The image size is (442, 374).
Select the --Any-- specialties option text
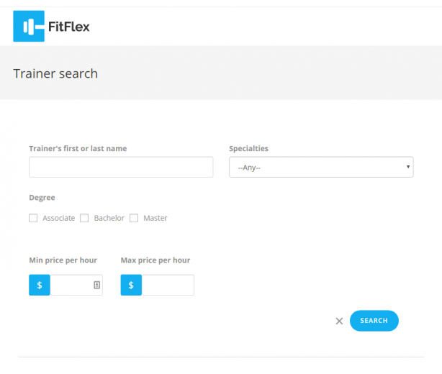[x=249, y=168]
